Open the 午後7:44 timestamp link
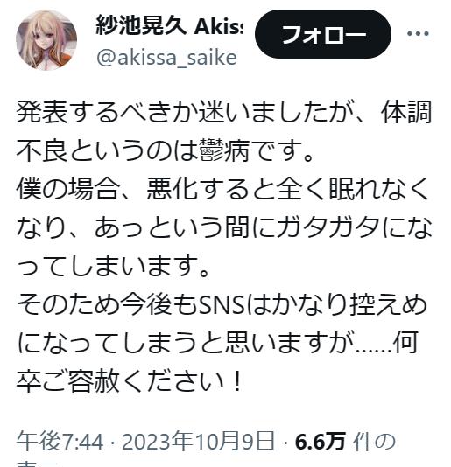The width and height of the screenshot is (451, 467). click(60, 442)
